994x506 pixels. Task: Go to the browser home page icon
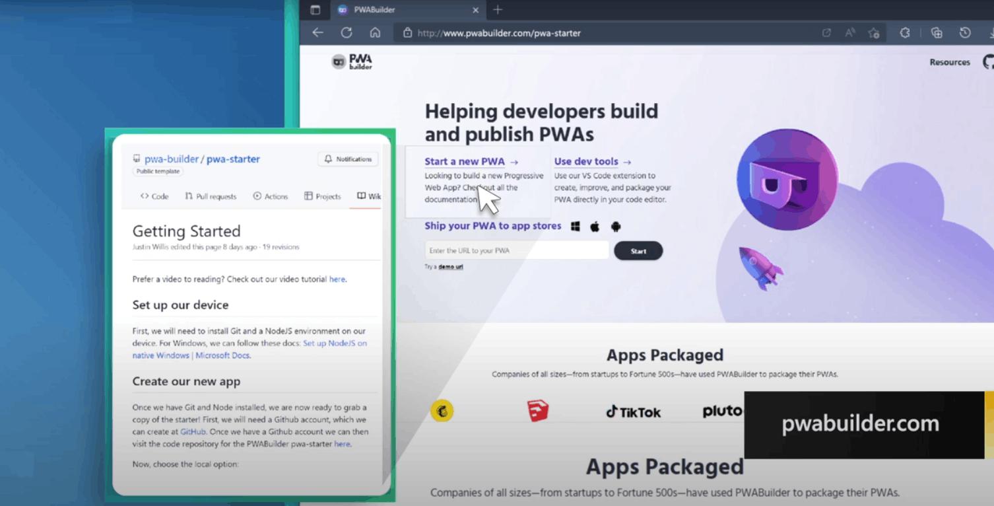[375, 32]
